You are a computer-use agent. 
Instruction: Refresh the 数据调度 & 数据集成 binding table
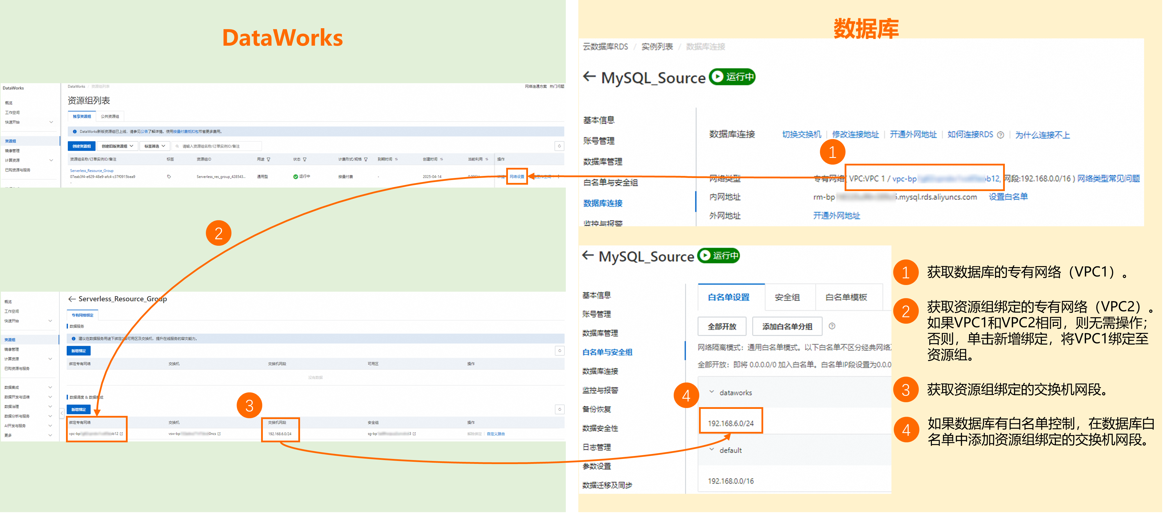[559, 409]
